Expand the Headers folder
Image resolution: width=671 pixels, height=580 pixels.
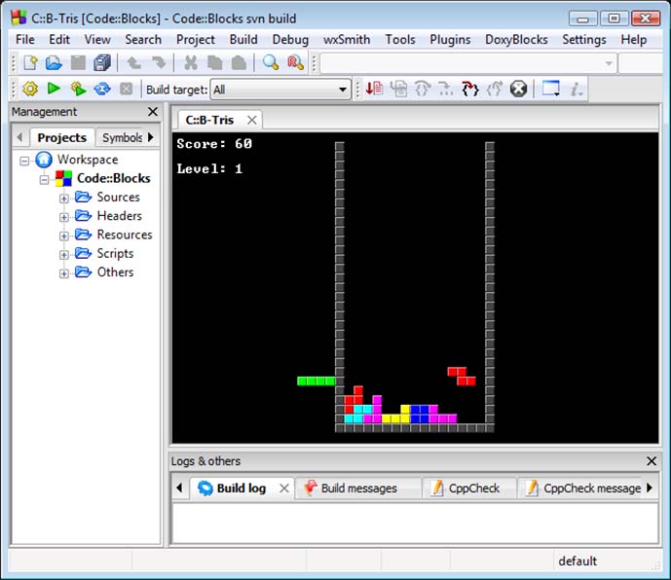63,217
